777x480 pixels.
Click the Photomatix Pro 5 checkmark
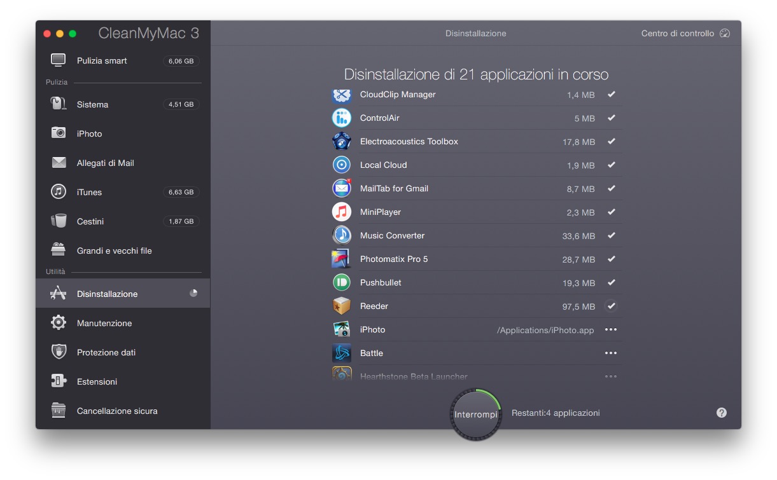click(611, 259)
